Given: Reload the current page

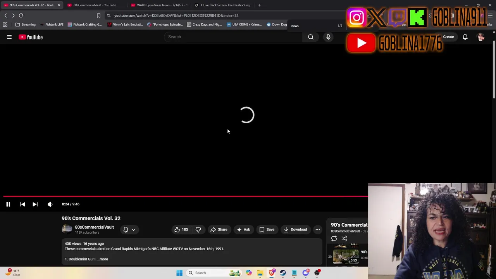Looking at the screenshot, I should click(21, 15).
